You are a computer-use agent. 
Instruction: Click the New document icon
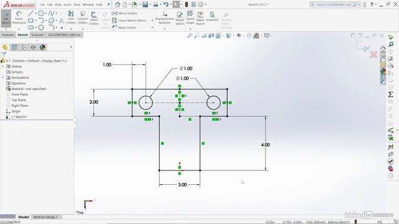tap(125, 4)
